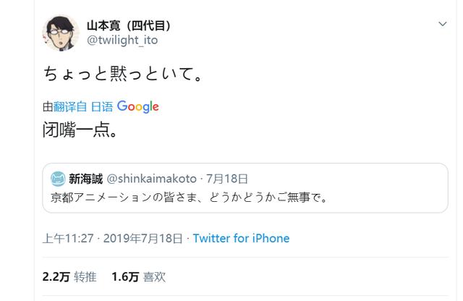Image resolution: width=463 pixels, height=301 pixels.
Task: Open the tweet options chevron menu
Action: pyautogui.click(x=442, y=24)
